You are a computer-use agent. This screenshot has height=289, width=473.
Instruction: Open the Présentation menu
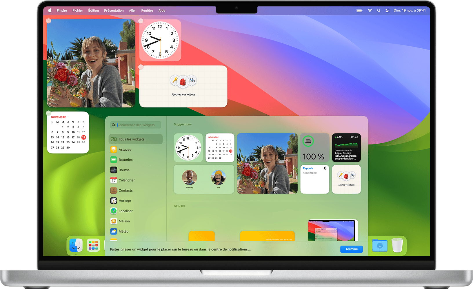click(114, 10)
